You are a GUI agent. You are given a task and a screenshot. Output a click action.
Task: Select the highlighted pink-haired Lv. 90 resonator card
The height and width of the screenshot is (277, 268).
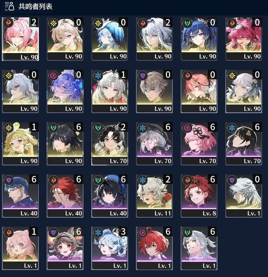pos(20,39)
